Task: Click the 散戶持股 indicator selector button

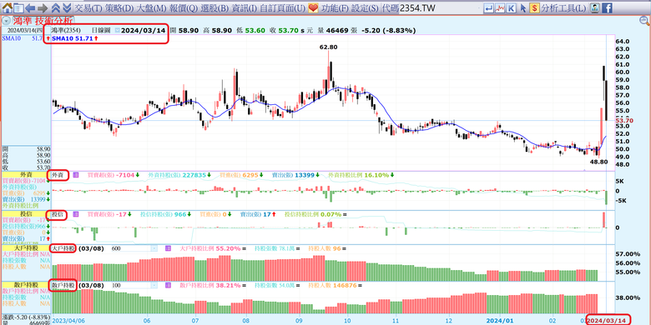Action: pyautogui.click(x=63, y=286)
